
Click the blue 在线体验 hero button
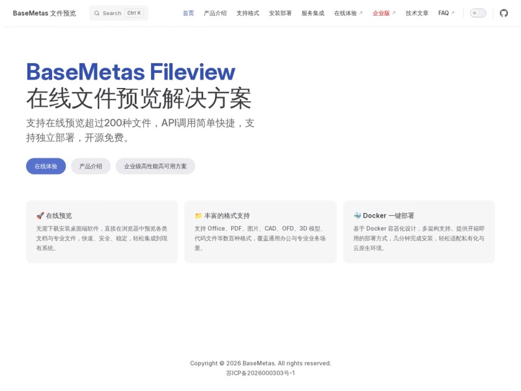pyautogui.click(x=46, y=166)
